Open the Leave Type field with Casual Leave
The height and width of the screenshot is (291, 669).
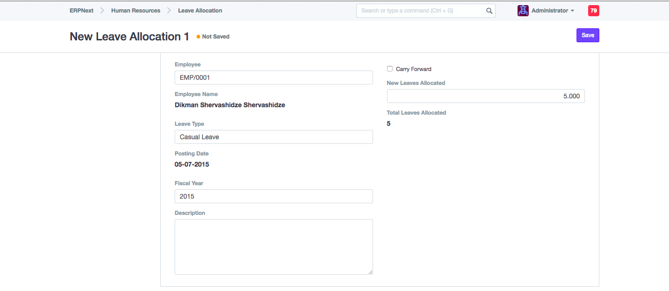coord(274,137)
